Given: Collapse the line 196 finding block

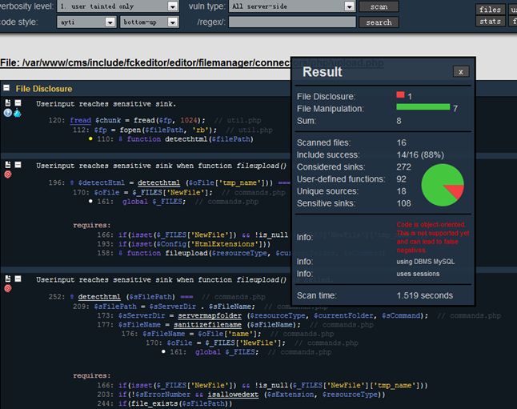Looking at the screenshot, I should point(18,165).
